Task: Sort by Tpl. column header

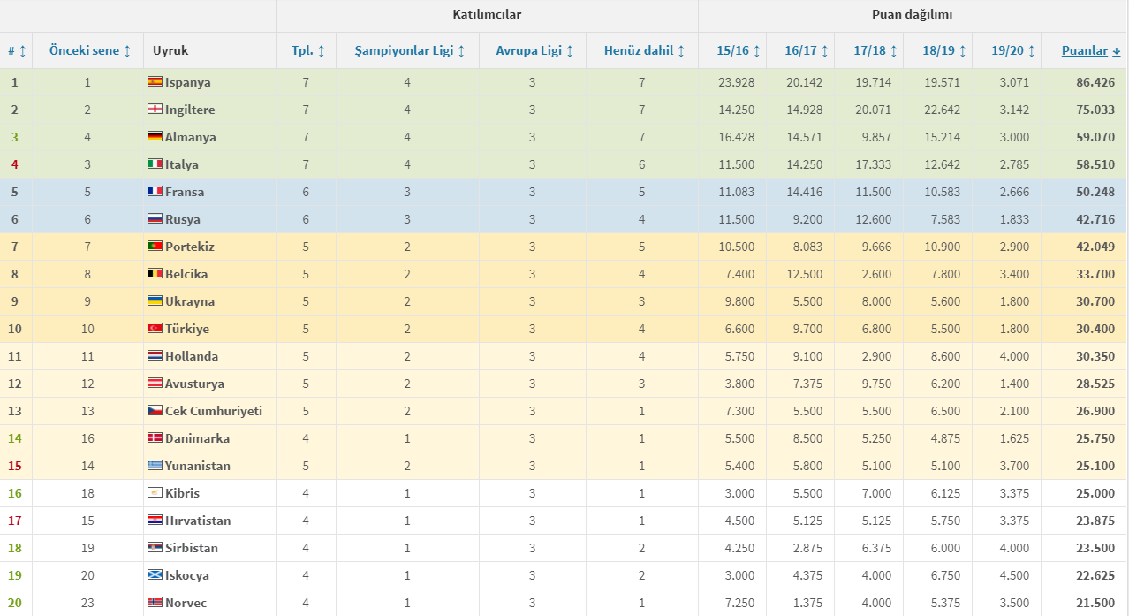Action: 308,51
